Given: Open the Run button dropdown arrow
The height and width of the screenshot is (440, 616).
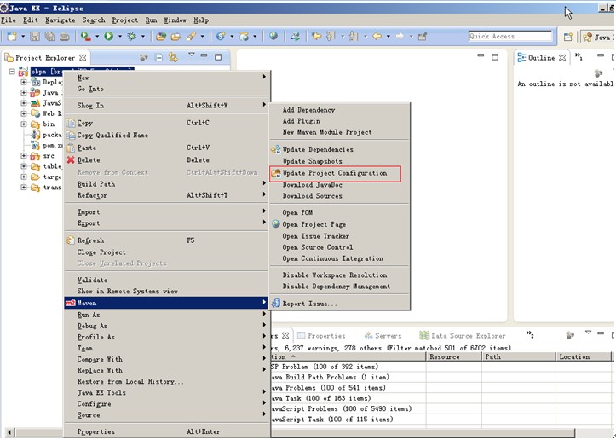Looking at the screenshot, I should [120, 36].
